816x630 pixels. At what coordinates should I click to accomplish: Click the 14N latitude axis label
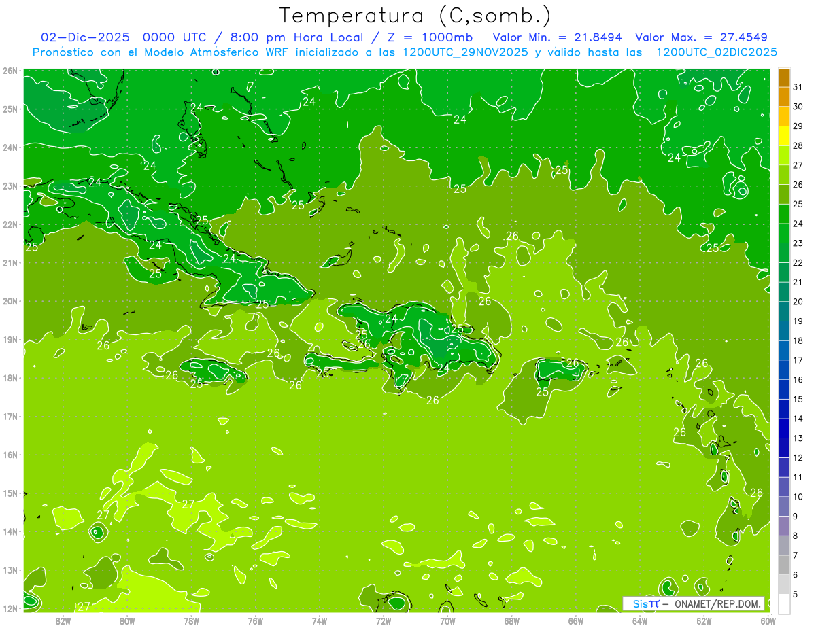click(10, 531)
